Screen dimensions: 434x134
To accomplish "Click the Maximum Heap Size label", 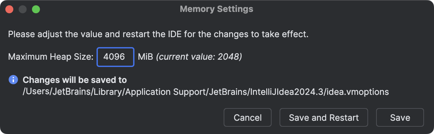I will point(51,57).
